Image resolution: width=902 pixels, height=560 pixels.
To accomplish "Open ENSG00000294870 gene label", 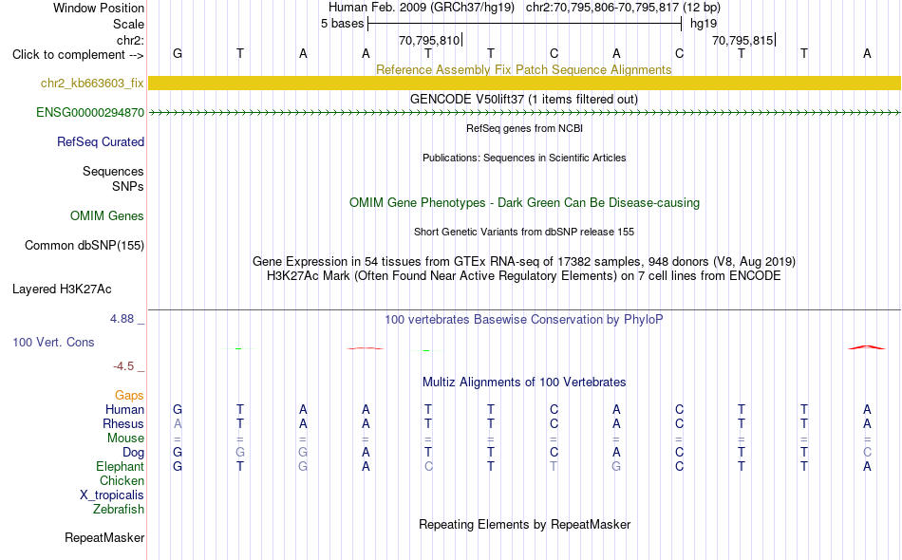I will tap(90, 113).
